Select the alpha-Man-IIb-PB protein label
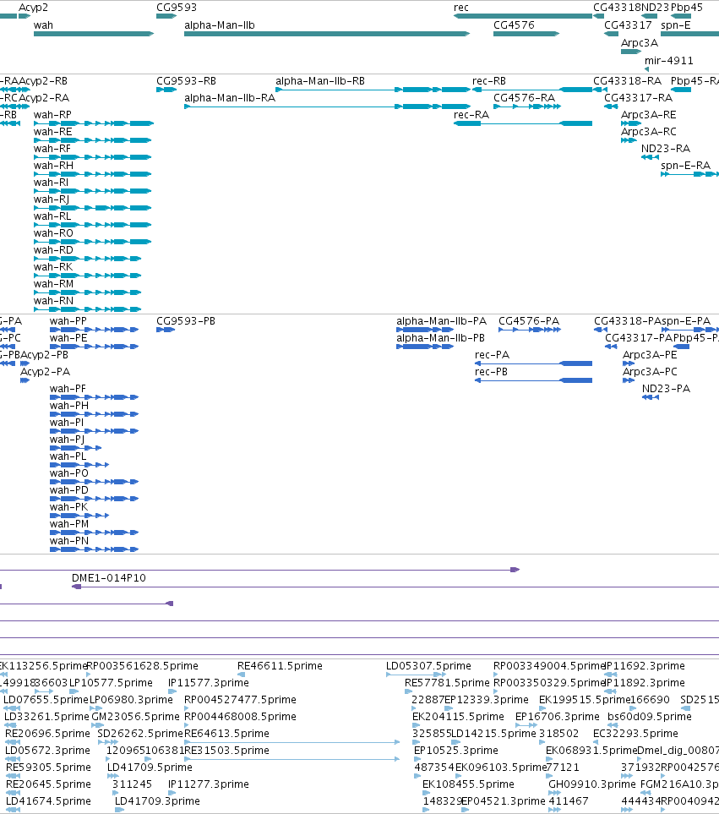Screen dimensions: 719x814 coord(440,338)
